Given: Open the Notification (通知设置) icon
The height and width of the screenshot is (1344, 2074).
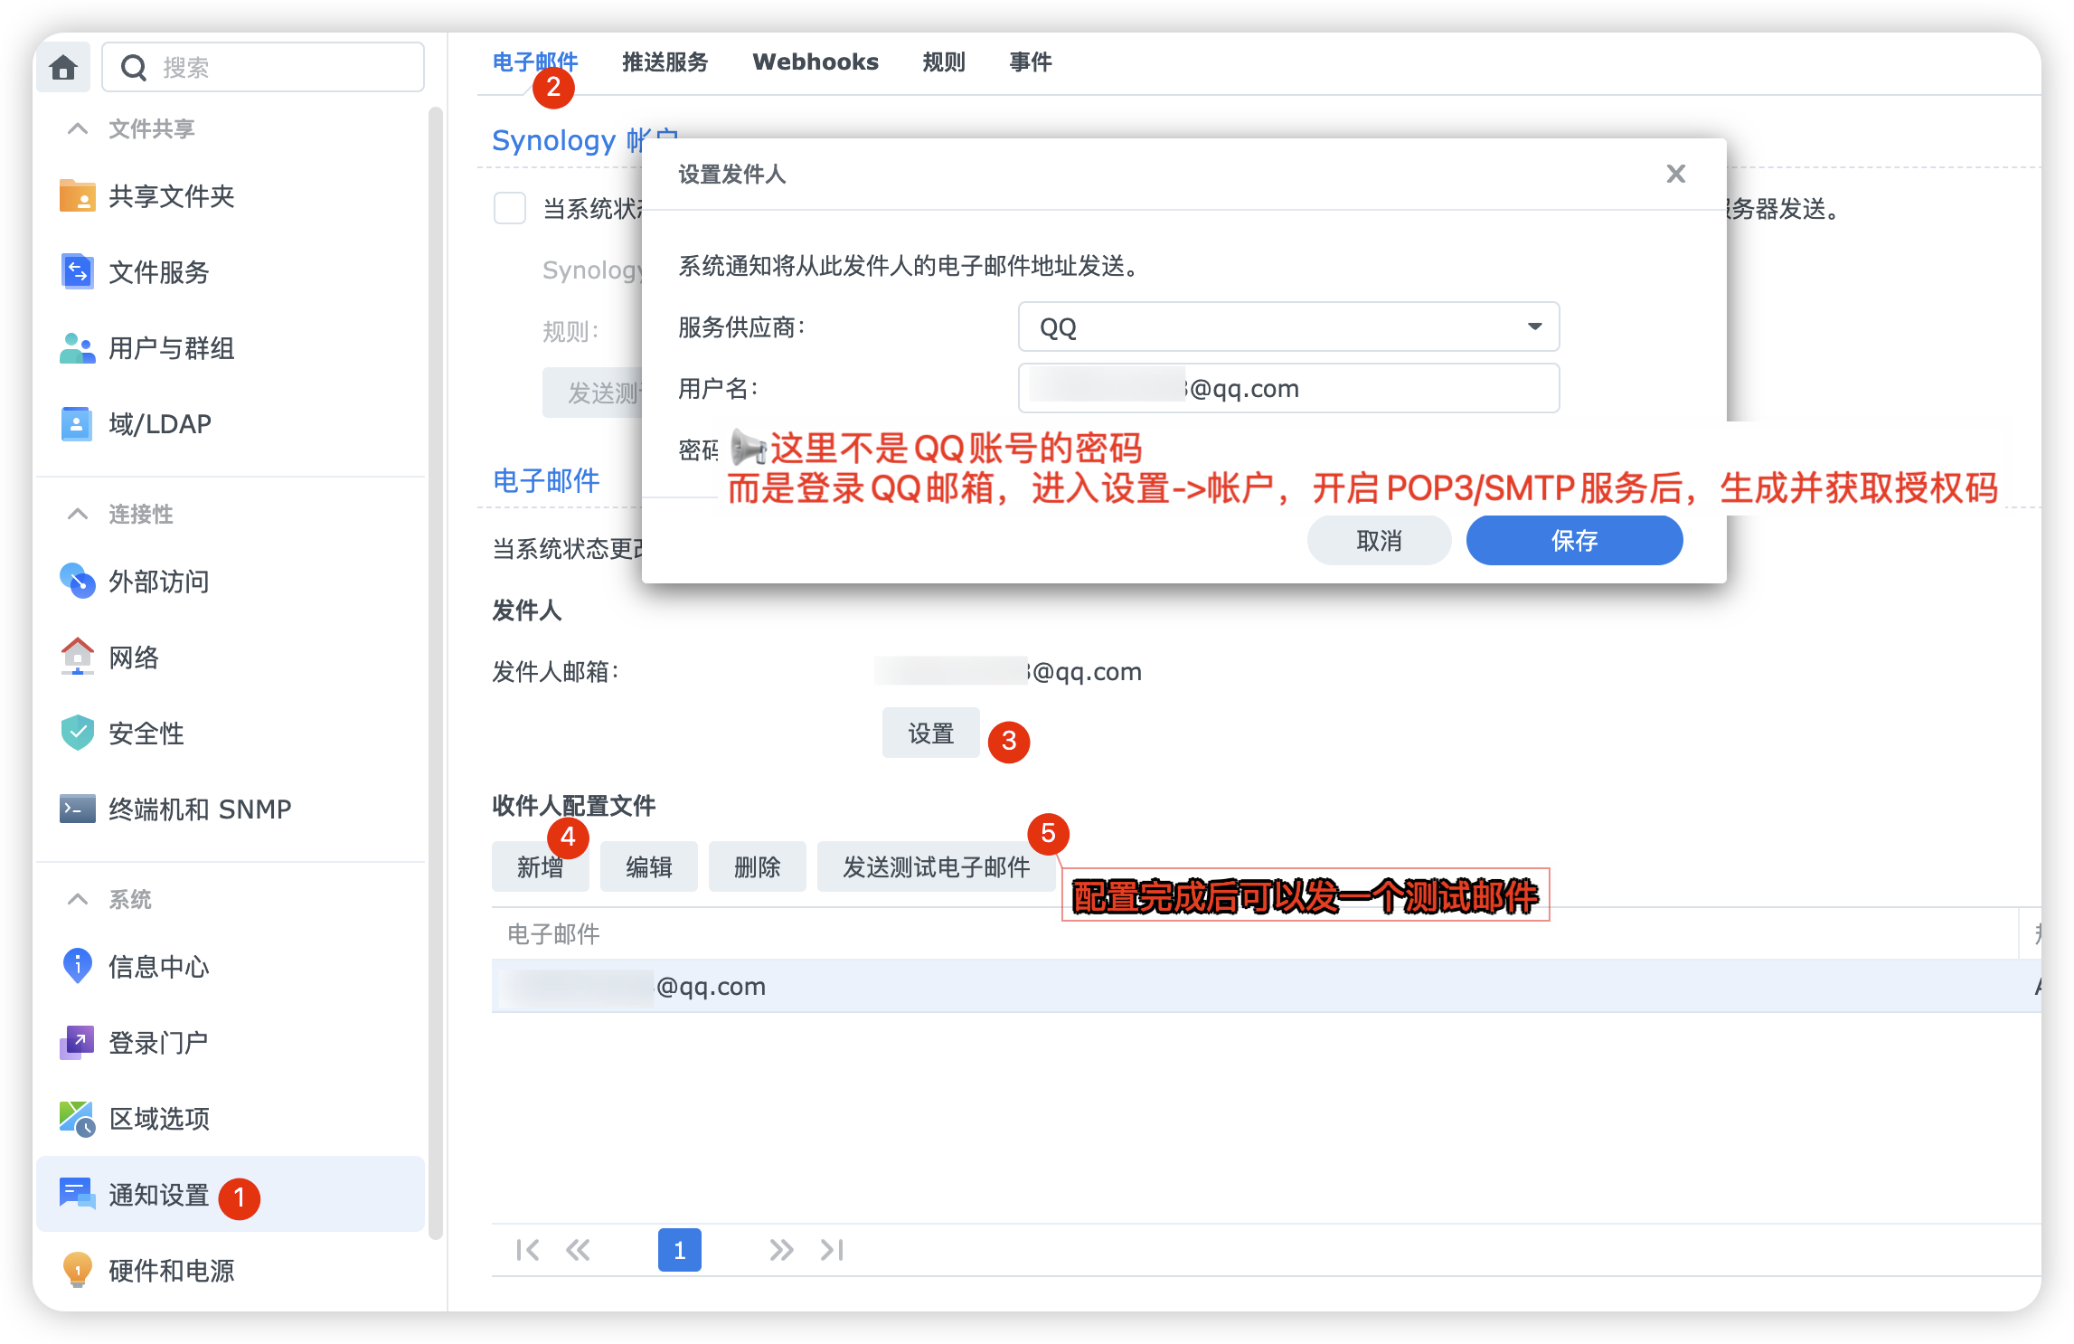Looking at the screenshot, I should coord(77,1194).
